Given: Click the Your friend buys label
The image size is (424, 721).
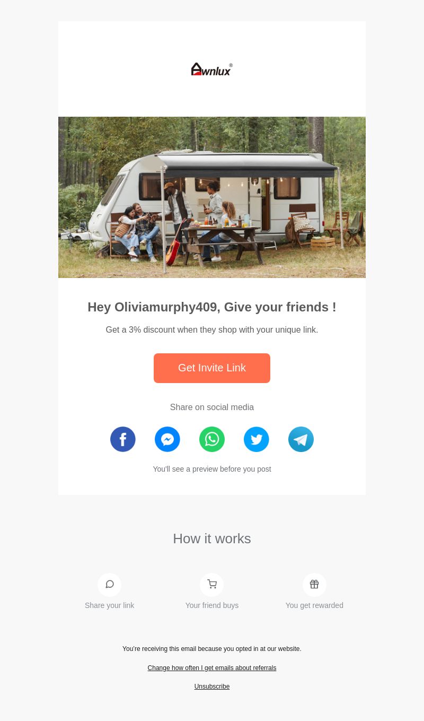Looking at the screenshot, I should tap(212, 605).
